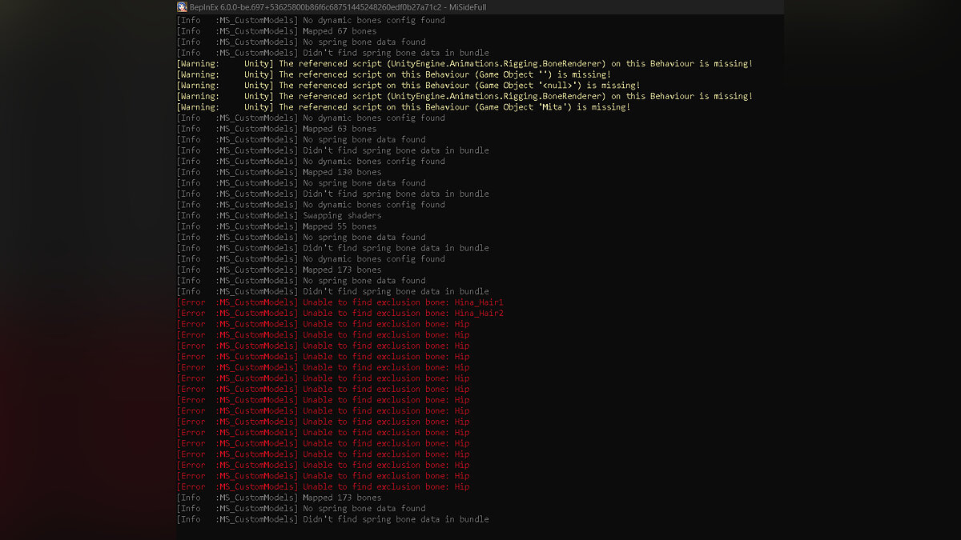Select the warning with empty Game Object ''

click(x=444, y=74)
